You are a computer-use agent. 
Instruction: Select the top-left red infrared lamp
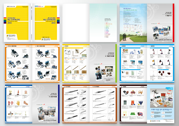(153, 52)
